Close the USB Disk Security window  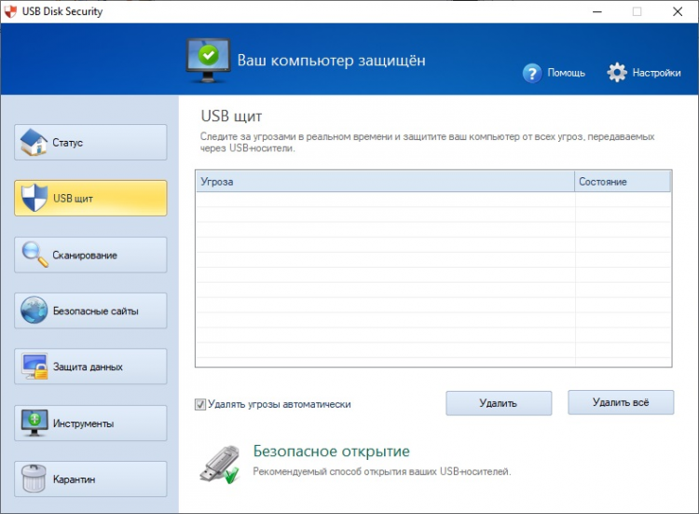tap(678, 11)
